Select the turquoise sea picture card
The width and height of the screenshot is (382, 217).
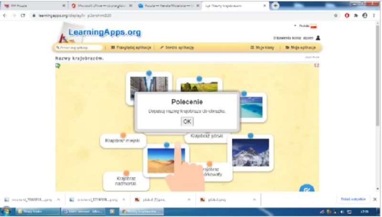pos(253,107)
